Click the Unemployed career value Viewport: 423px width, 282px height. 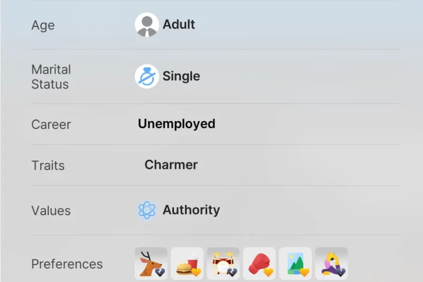click(177, 124)
